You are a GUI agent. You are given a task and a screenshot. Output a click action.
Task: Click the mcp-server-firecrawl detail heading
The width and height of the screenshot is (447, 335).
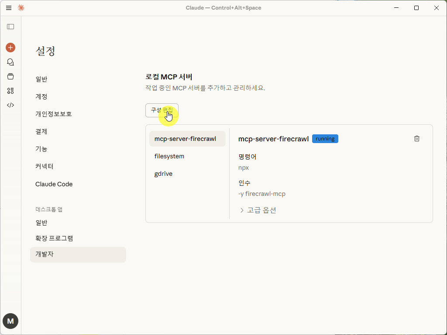click(273, 139)
